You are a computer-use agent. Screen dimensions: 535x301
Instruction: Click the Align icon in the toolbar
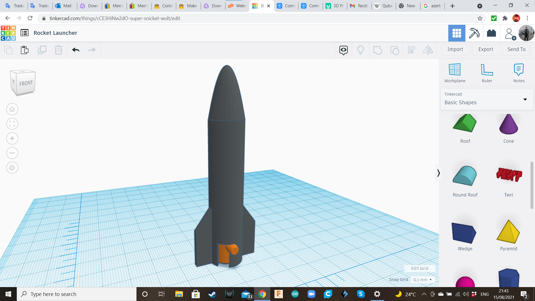coord(412,50)
